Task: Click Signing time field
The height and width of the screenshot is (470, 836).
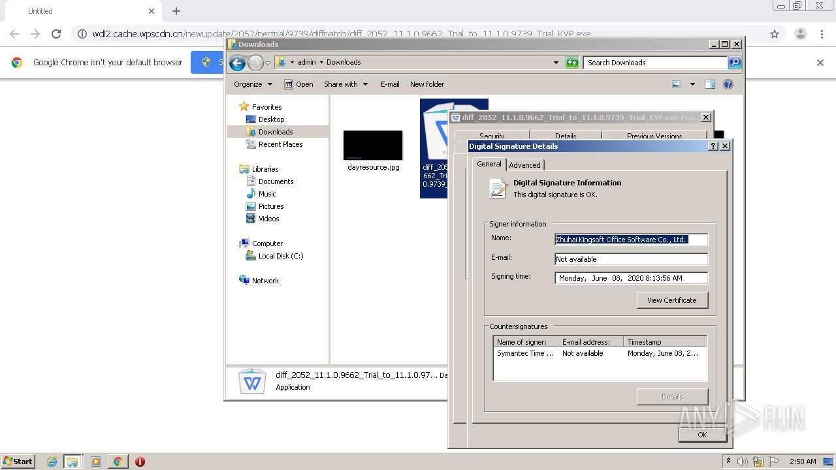Action: 631,278
